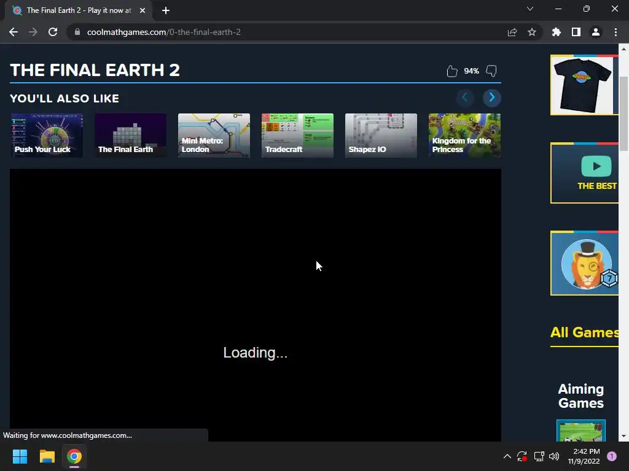The image size is (629, 471).
Task: Click the thumbs up like icon
Action: [x=452, y=71]
